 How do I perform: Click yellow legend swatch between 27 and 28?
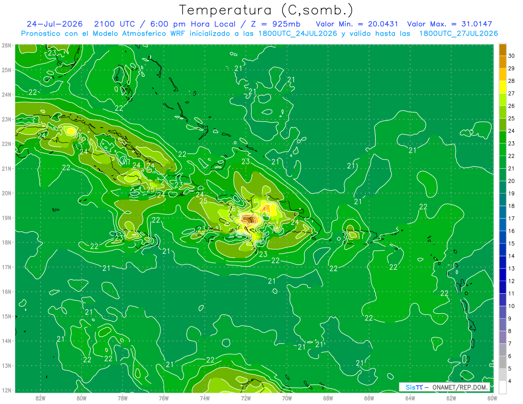503,87
